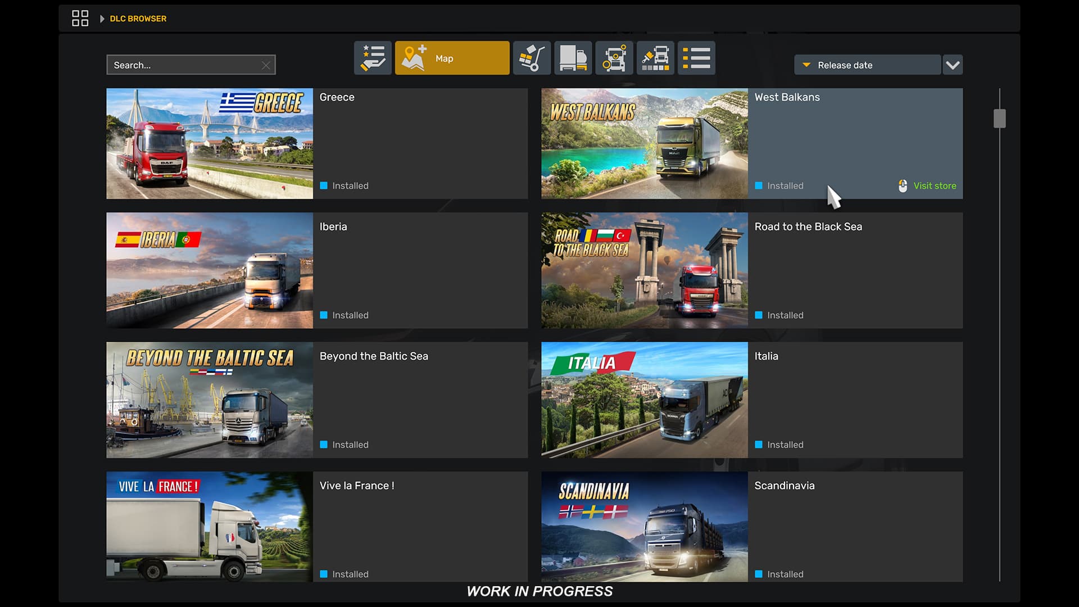Select the active Map category tab

click(452, 58)
